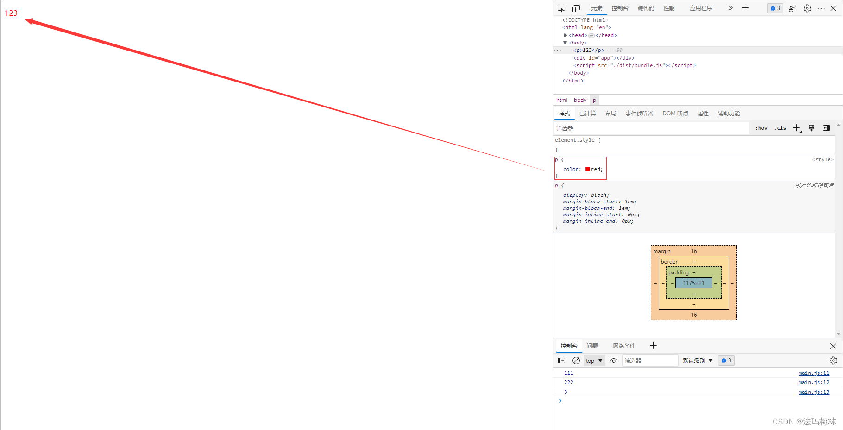This screenshot has width=843, height=430.
Task: Select the 控制台 drawer tab
Action: (x=569, y=346)
